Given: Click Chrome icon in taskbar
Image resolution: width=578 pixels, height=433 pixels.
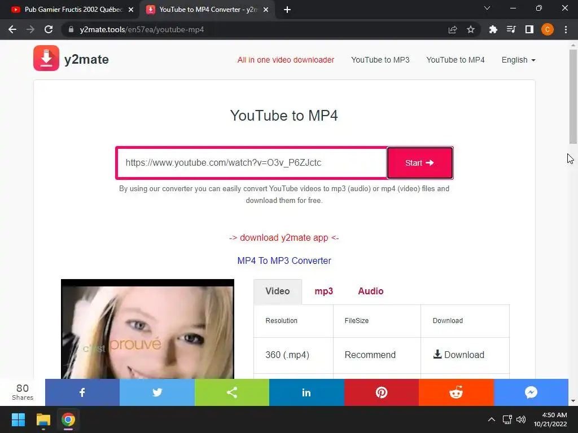Looking at the screenshot, I should point(68,419).
